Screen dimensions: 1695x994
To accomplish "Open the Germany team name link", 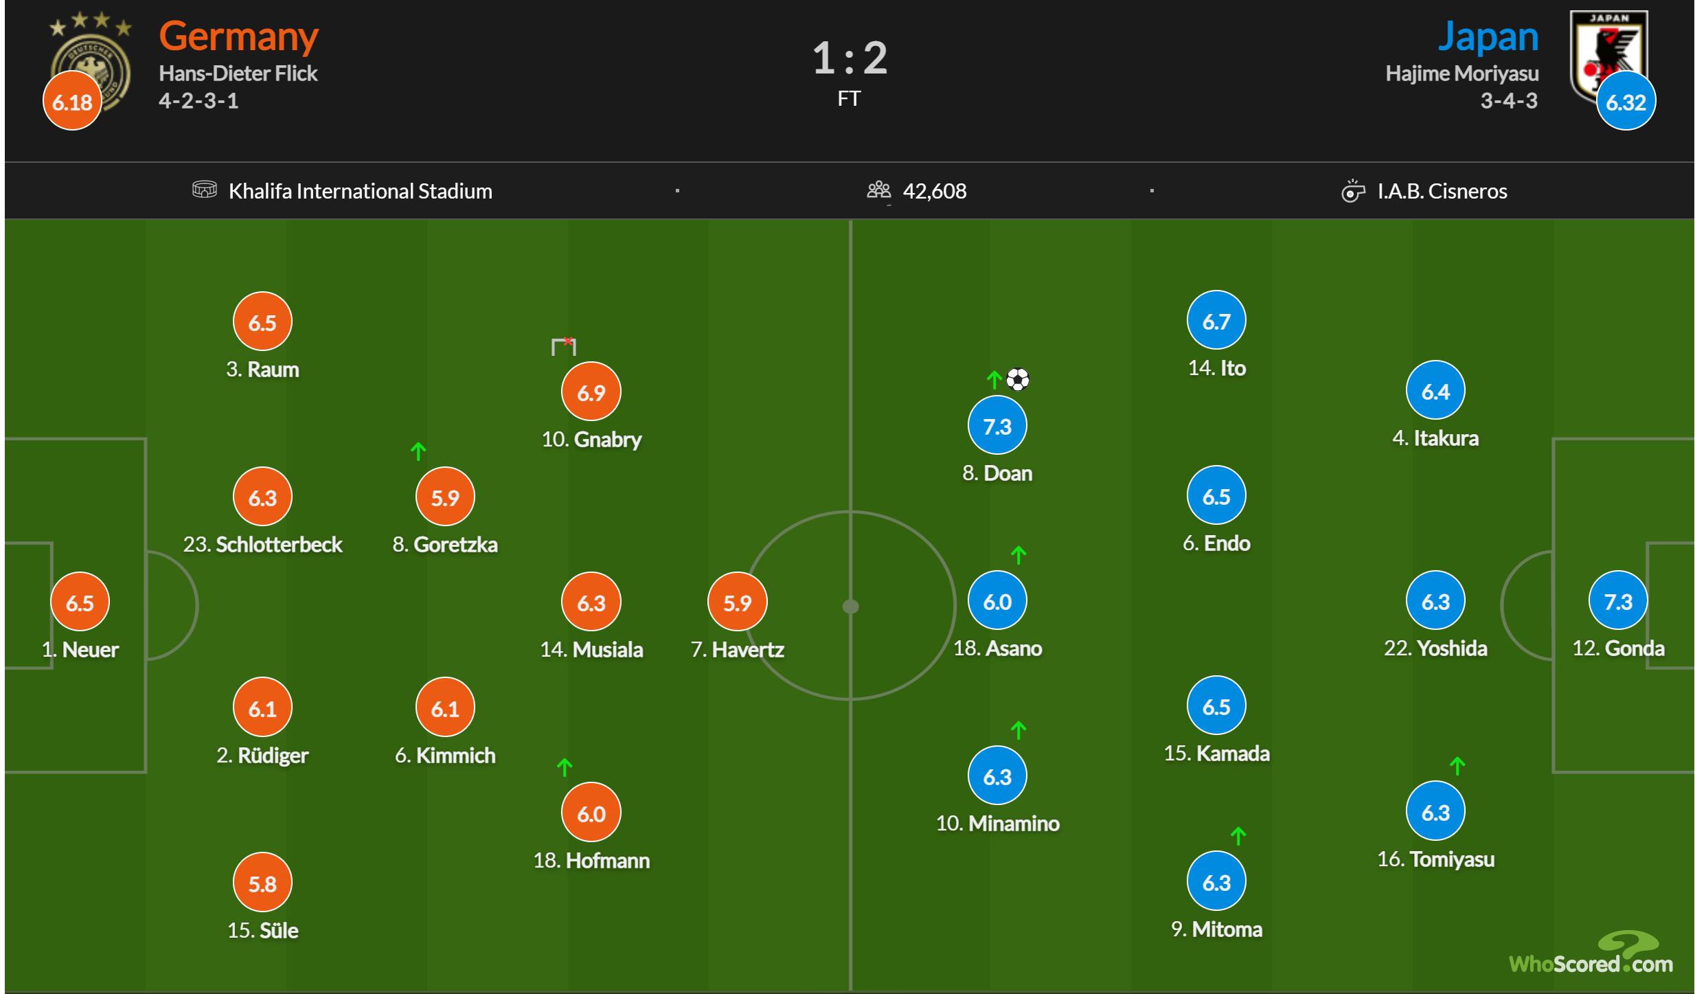I will 238,36.
